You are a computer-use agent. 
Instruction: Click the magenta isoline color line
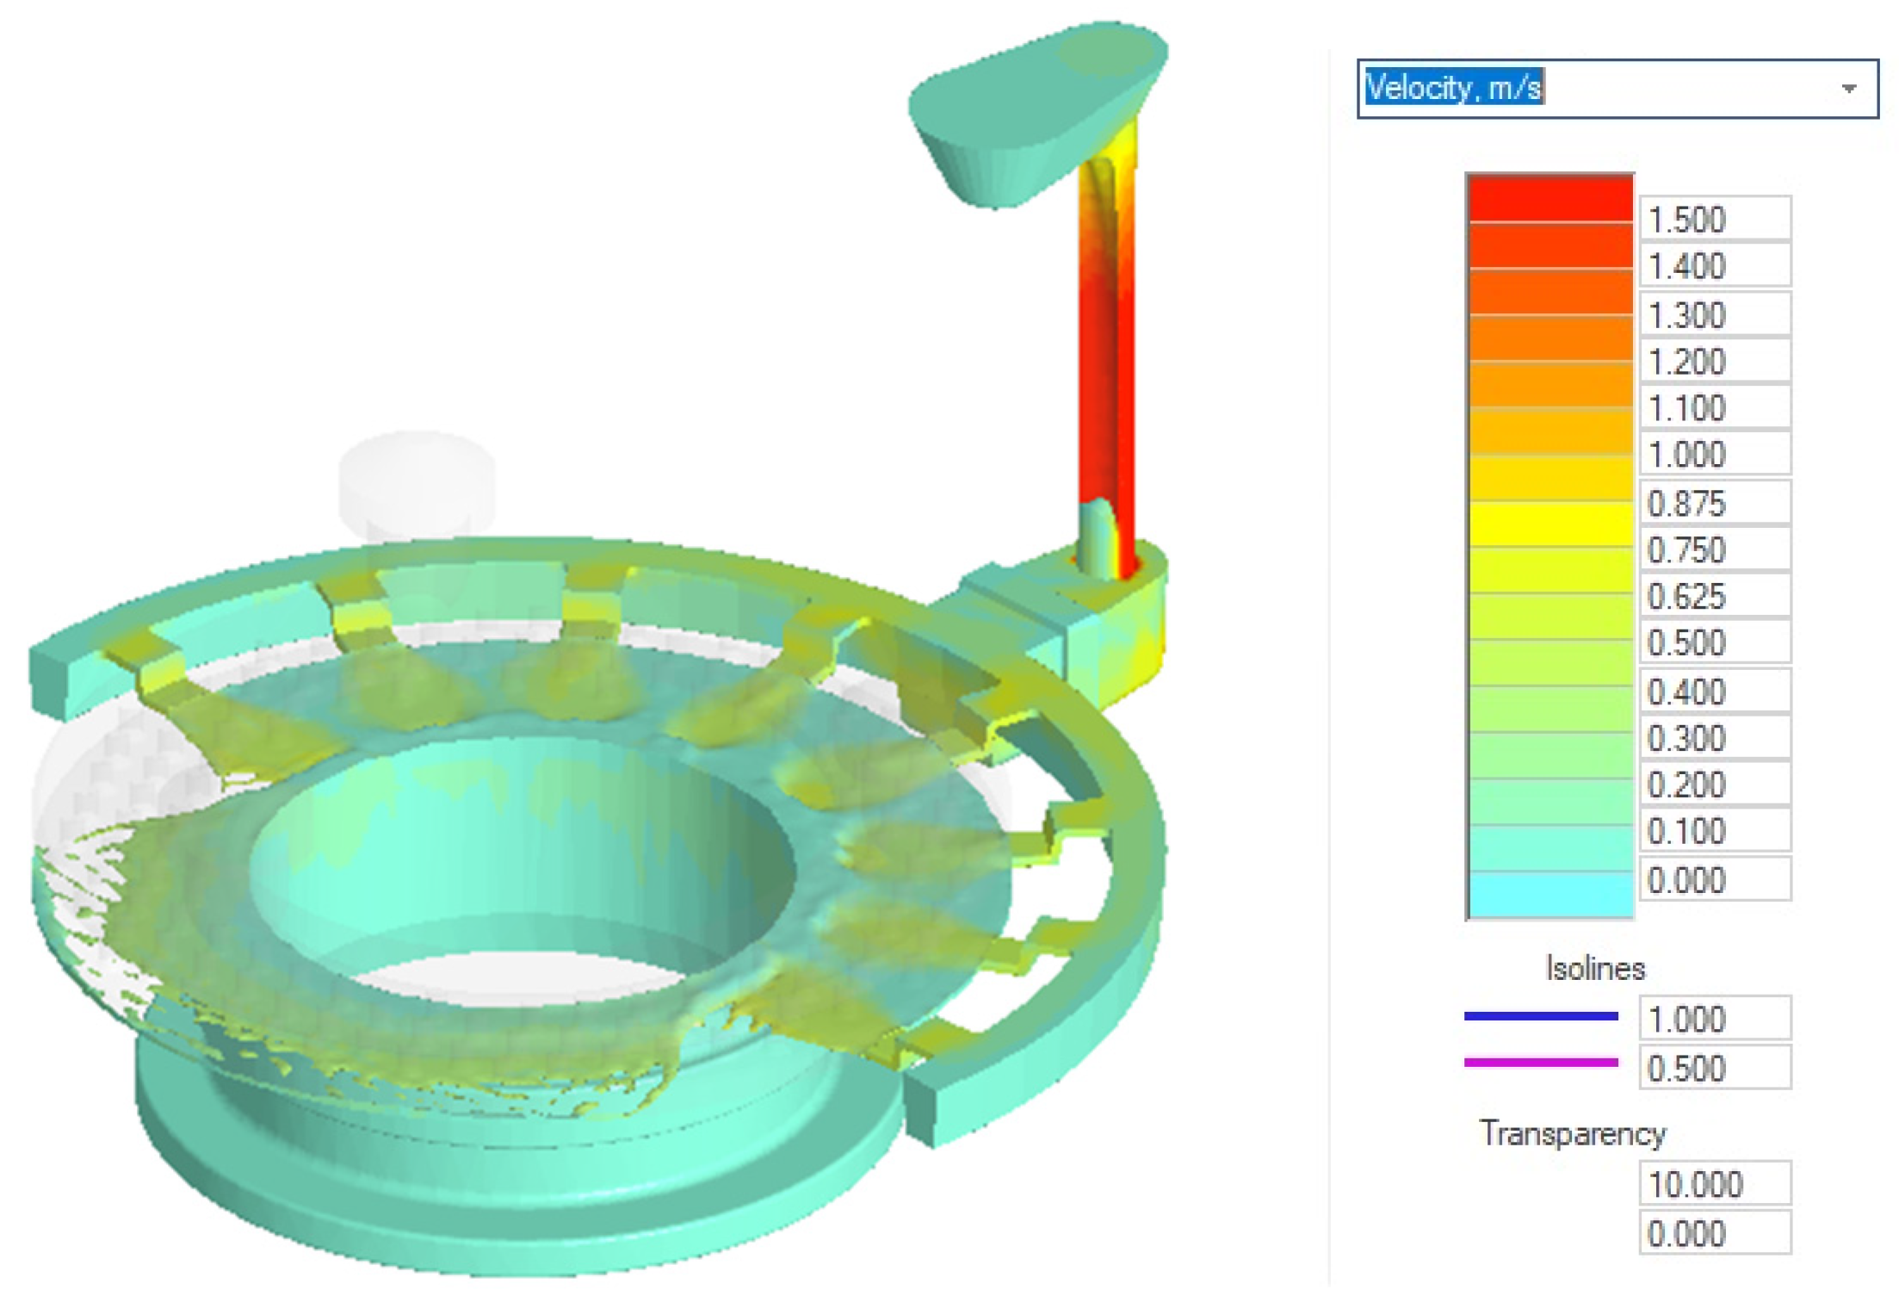(1540, 1063)
